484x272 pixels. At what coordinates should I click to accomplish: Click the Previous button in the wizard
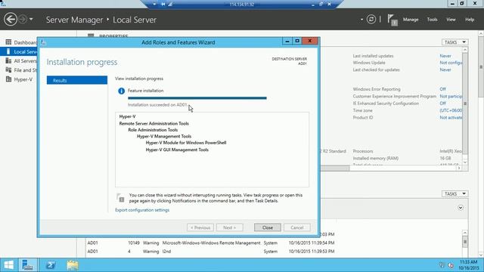200,227
